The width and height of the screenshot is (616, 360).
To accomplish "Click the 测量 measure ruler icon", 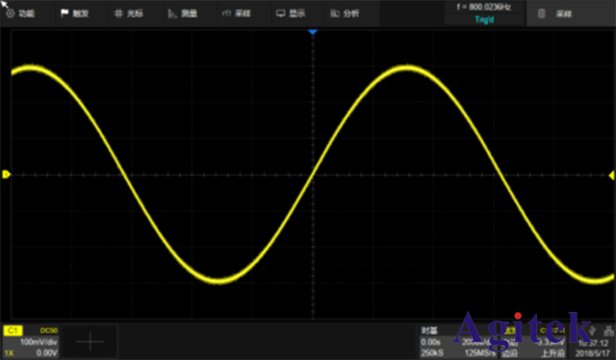I will 183,13.
